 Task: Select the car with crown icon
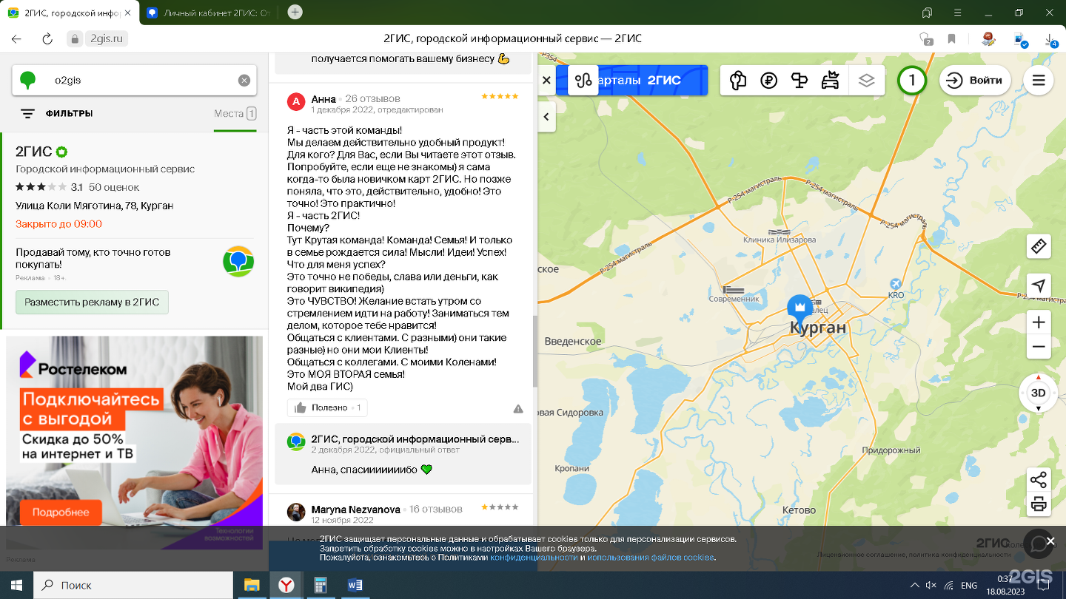pyautogui.click(x=831, y=81)
